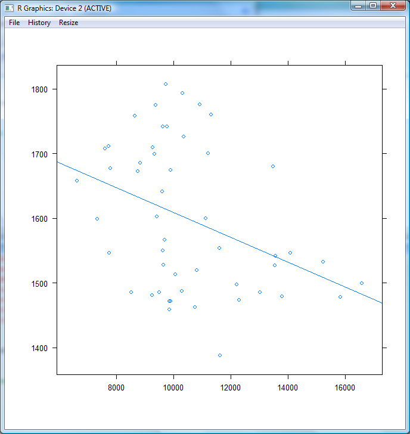Click the x-axis label 12000
Viewport: 410px width, 434px height.
click(231, 387)
